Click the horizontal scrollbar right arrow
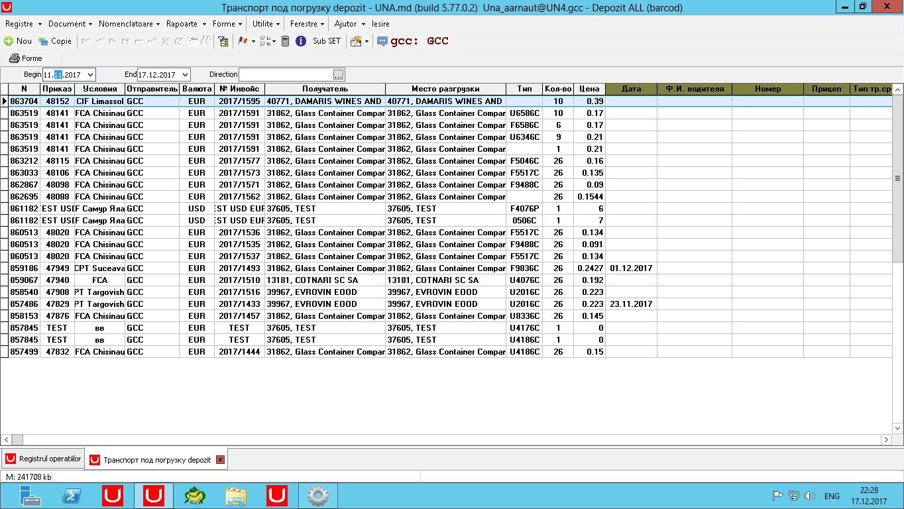The height and width of the screenshot is (509, 904). [x=887, y=439]
